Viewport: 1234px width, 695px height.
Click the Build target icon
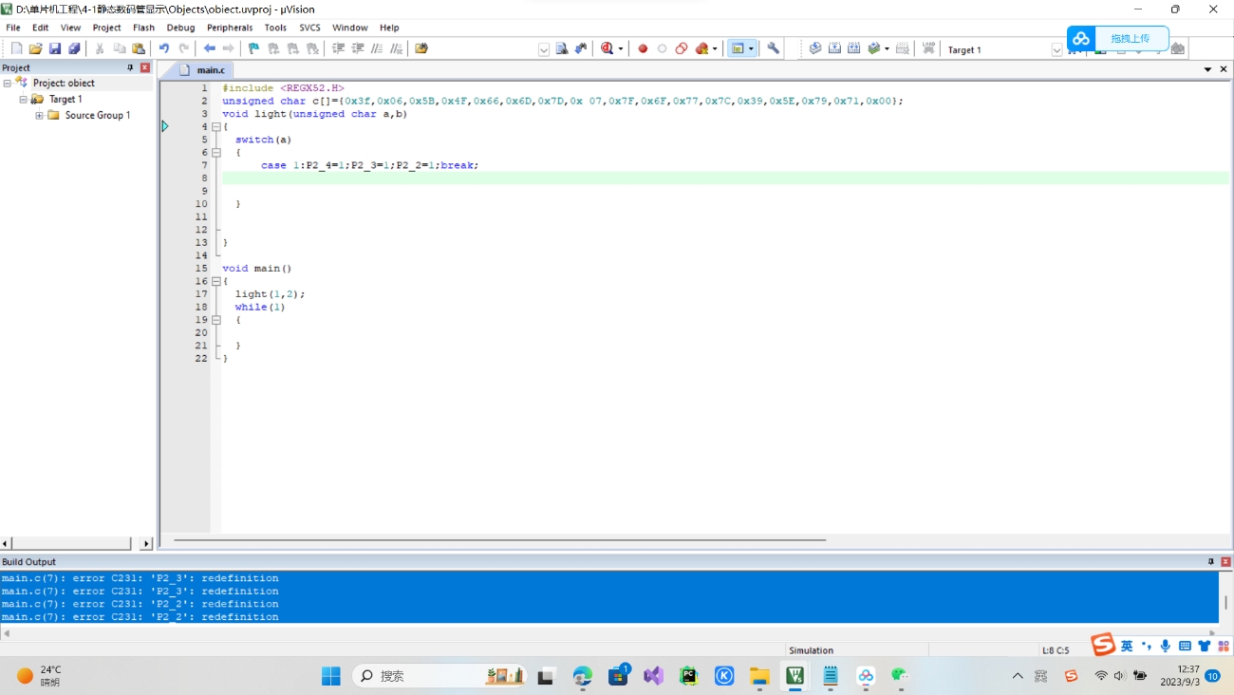tap(834, 48)
